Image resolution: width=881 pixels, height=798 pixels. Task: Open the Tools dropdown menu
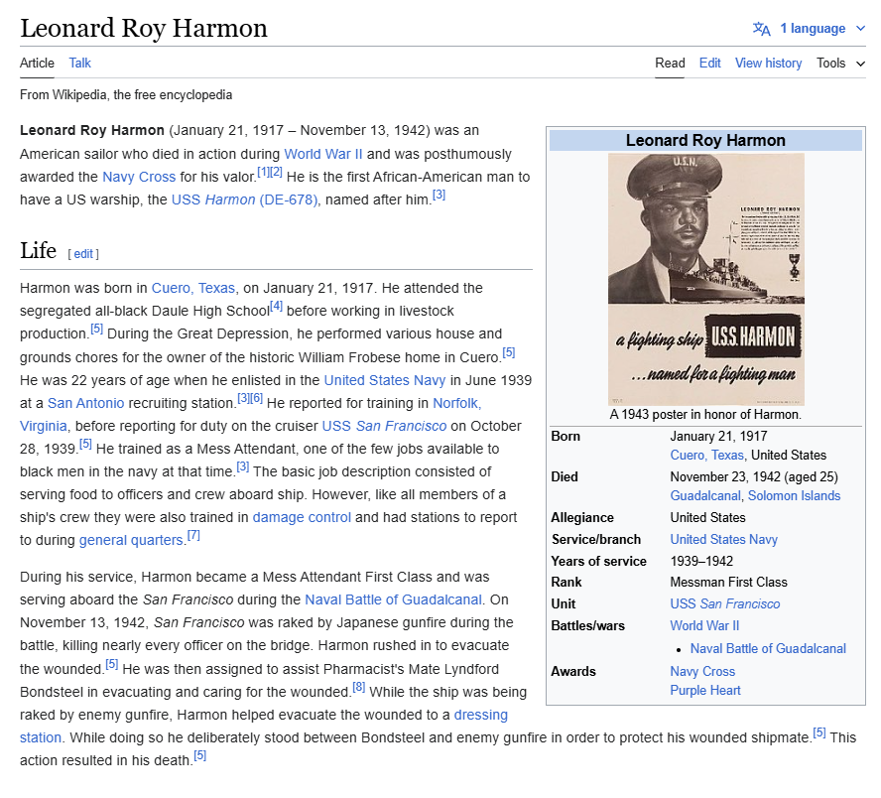tap(840, 63)
